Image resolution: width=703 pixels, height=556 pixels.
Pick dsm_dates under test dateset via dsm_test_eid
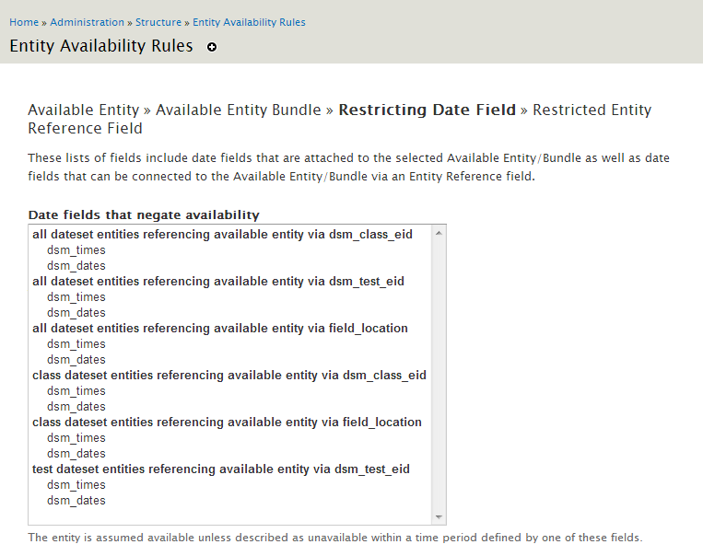pos(76,501)
